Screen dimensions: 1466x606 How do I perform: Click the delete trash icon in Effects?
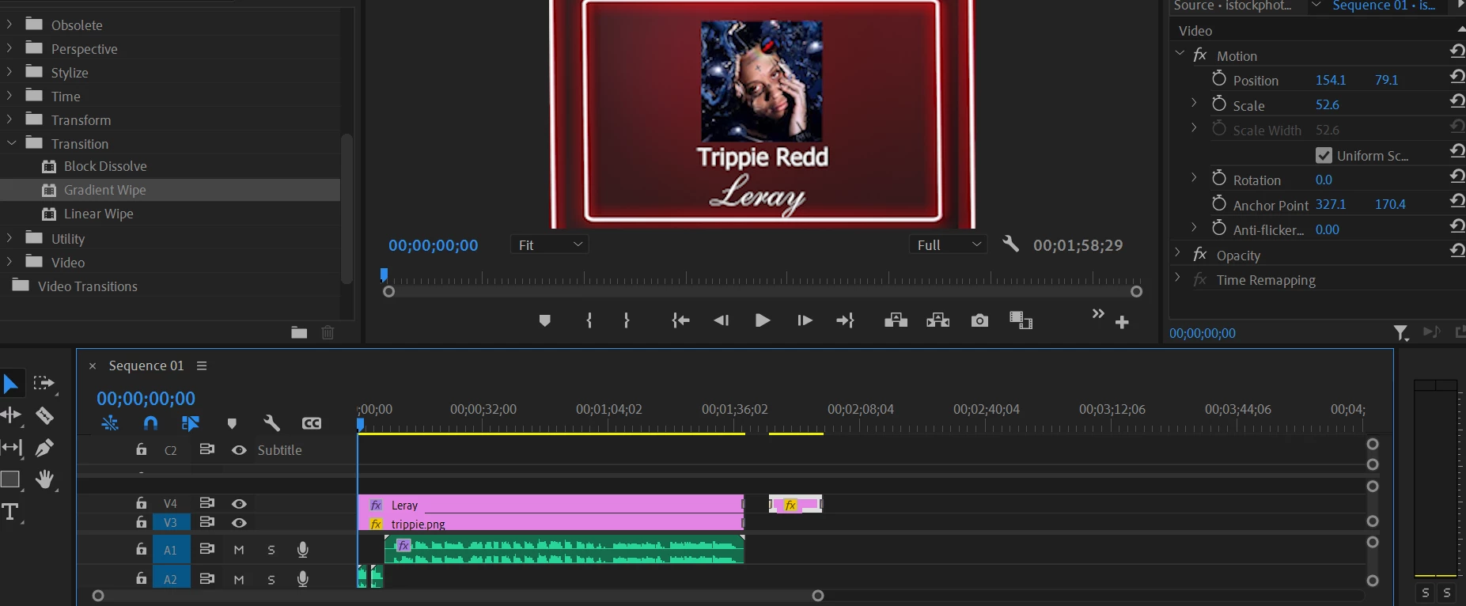(328, 332)
